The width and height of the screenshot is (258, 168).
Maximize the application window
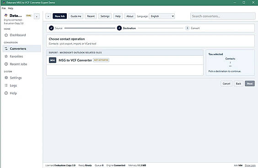(244, 2)
